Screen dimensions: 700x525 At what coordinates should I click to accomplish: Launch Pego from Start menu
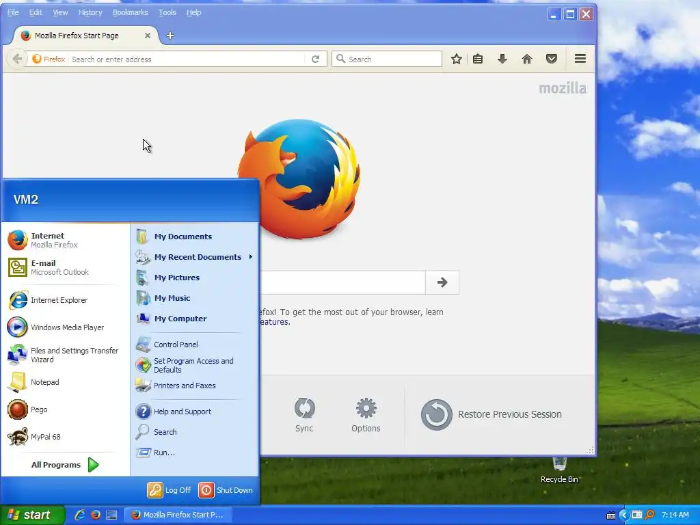(x=66, y=409)
